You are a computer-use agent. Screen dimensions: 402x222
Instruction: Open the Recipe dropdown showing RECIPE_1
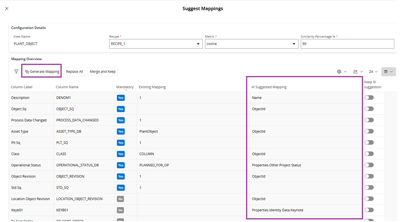pos(156,44)
